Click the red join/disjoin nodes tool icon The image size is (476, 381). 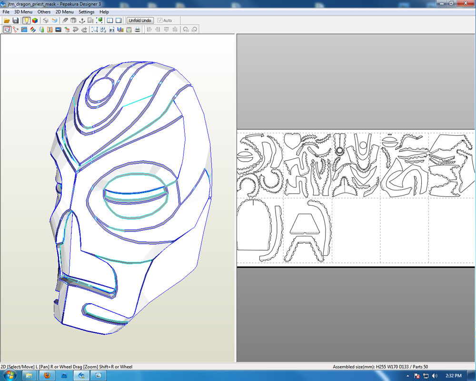(x=16, y=30)
